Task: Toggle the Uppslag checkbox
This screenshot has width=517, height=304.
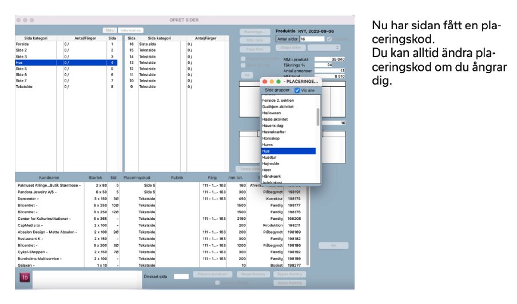Action: pyautogui.click(x=328, y=39)
